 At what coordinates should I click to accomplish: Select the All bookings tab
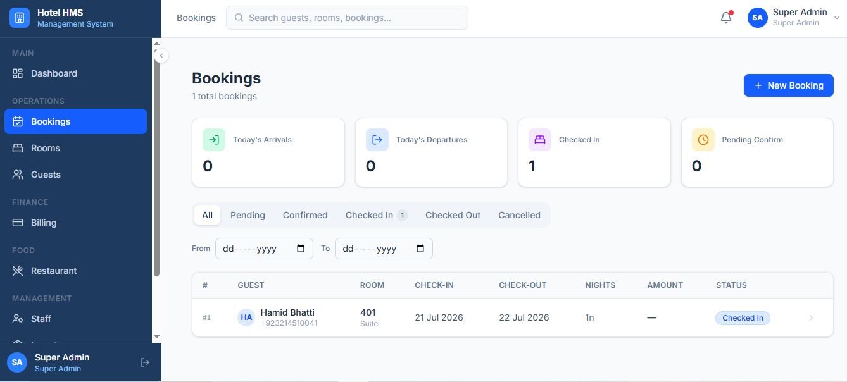pos(207,215)
